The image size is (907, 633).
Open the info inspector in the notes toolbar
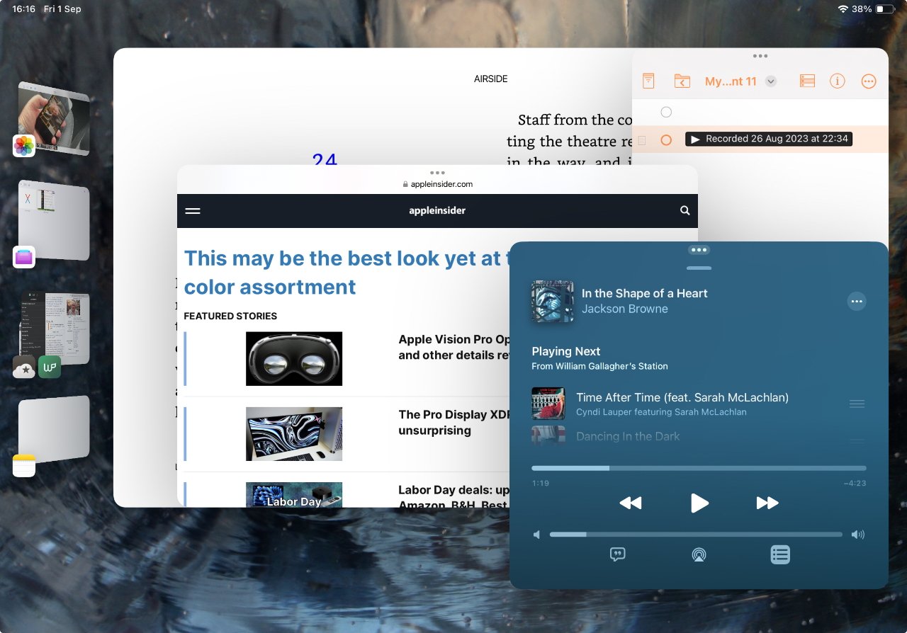pyautogui.click(x=838, y=81)
